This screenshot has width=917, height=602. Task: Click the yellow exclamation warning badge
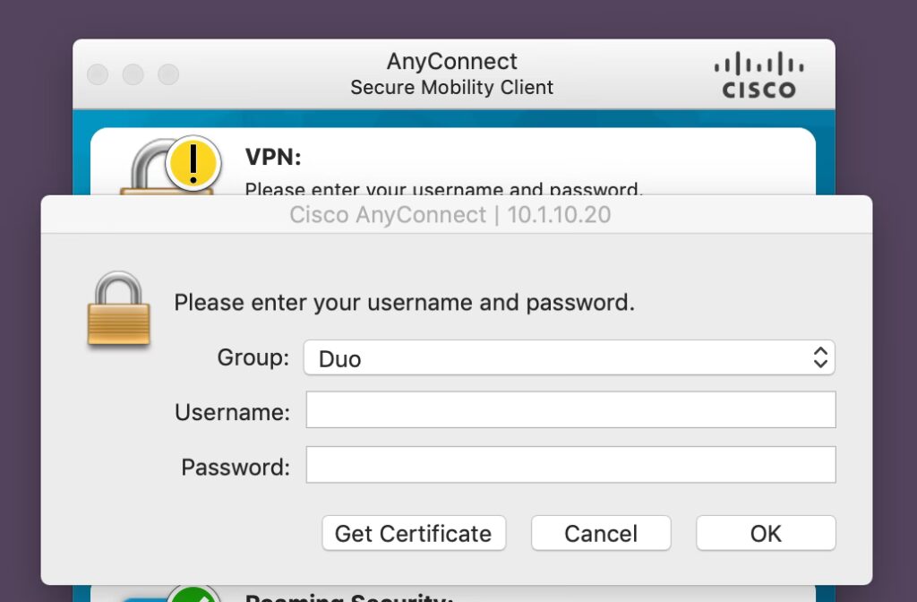coord(193,162)
